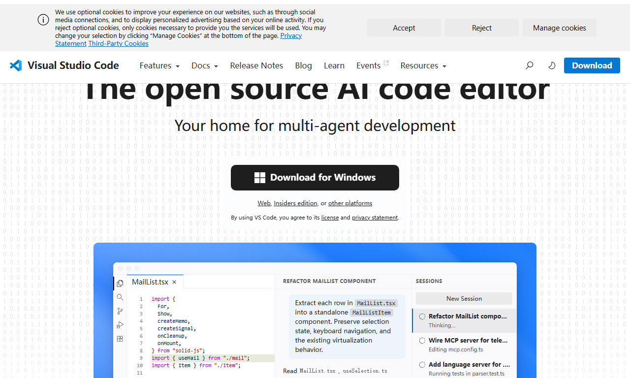Image resolution: width=630 pixels, height=378 pixels.
Task: Open Release Notes page
Action: coord(256,65)
